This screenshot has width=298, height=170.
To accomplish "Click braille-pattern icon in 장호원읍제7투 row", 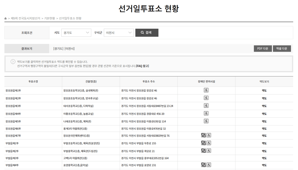I will pyautogui.click(x=203, y=135).
